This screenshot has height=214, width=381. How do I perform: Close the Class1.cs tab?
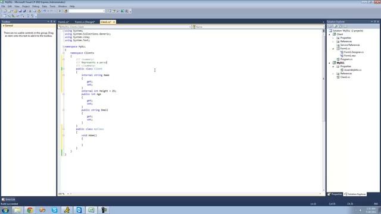tap(114, 22)
